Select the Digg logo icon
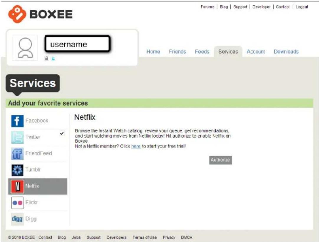The image size is (319, 242). click(x=17, y=219)
